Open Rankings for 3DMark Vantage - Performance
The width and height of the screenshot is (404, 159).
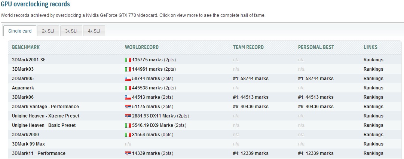[373, 106]
